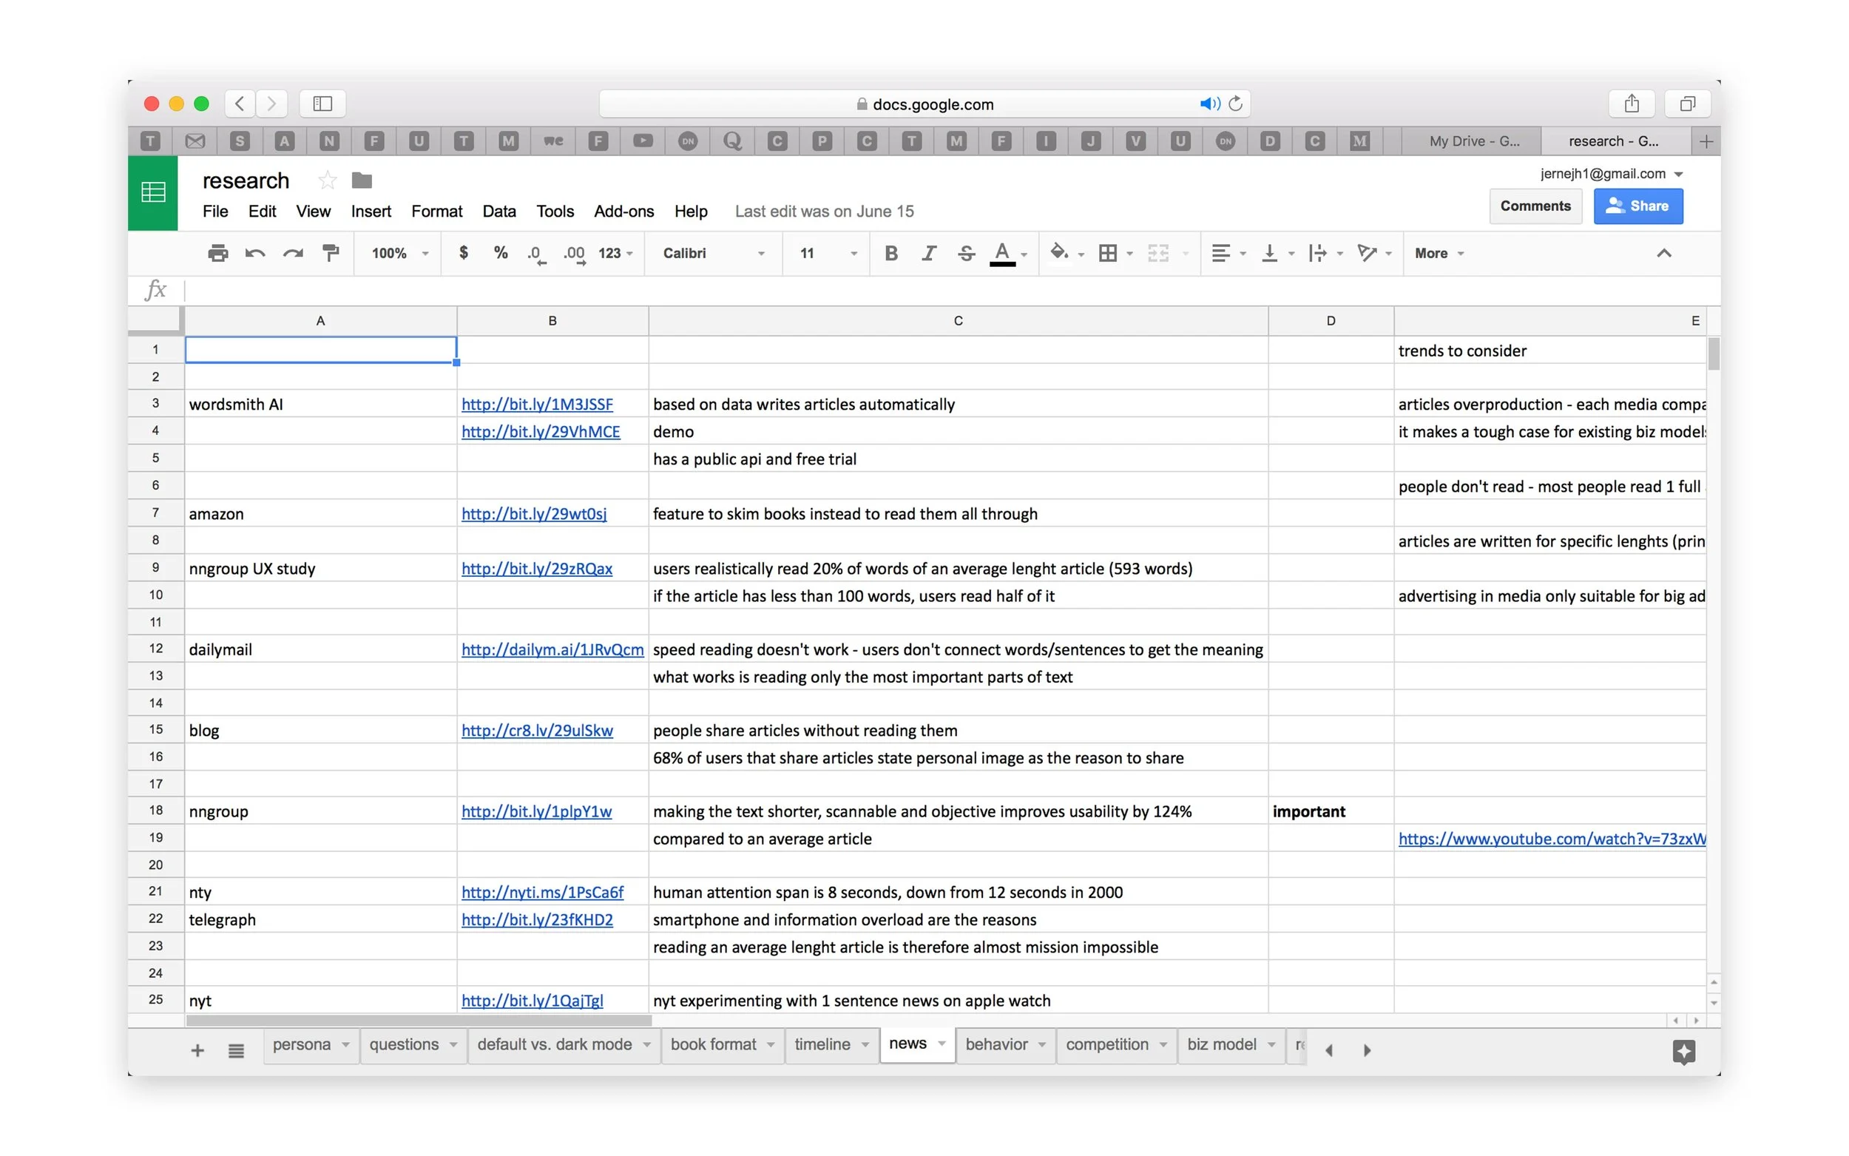Screen dimensions: 1849x1156
Task: Toggle italic formatting
Action: [929, 253]
